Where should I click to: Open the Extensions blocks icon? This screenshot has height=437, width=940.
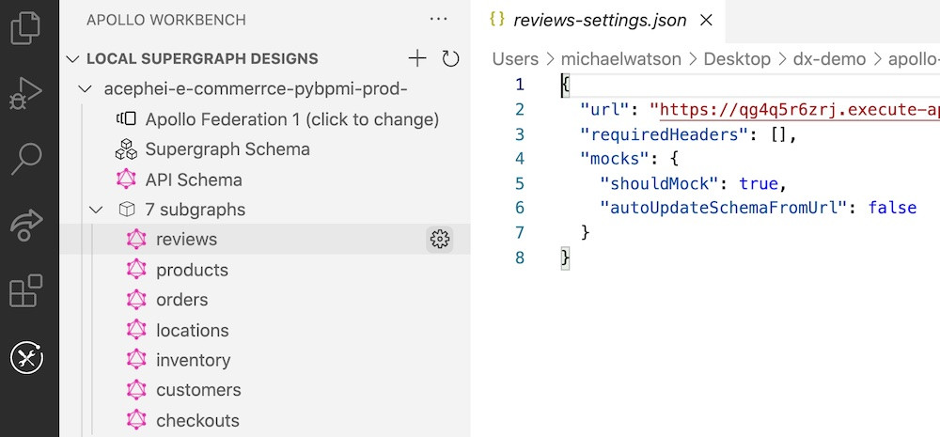pos(26,290)
